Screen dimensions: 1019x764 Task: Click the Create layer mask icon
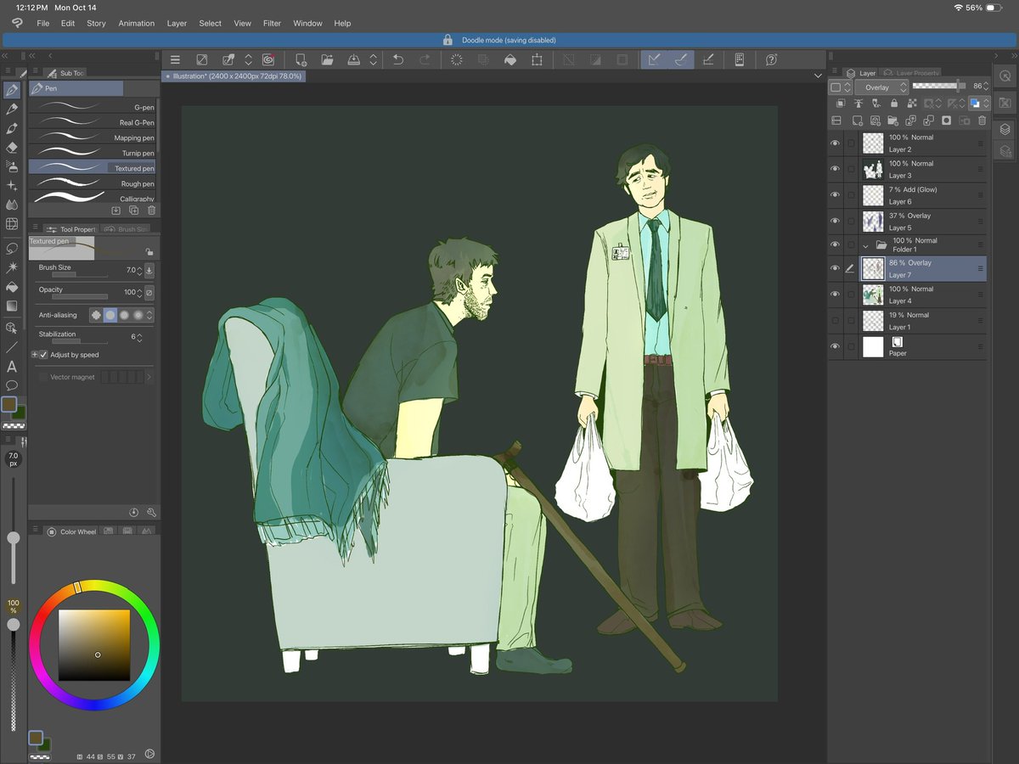(x=946, y=121)
